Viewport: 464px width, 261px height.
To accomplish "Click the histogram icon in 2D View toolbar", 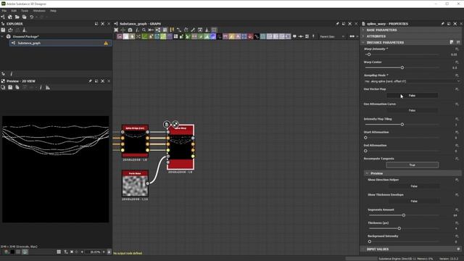I will pos(48,88).
